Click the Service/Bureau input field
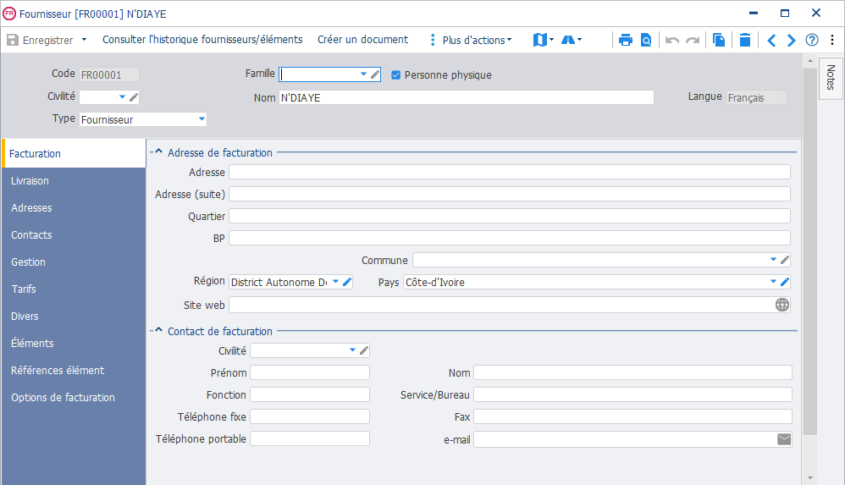Viewport: 845px width, 485px height. pyautogui.click(x=632, y=394)
